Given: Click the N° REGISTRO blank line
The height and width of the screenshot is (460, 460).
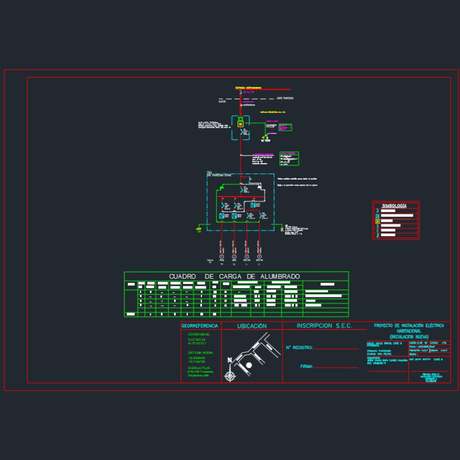Looking at the screenshot, I should tap(336, 349).
